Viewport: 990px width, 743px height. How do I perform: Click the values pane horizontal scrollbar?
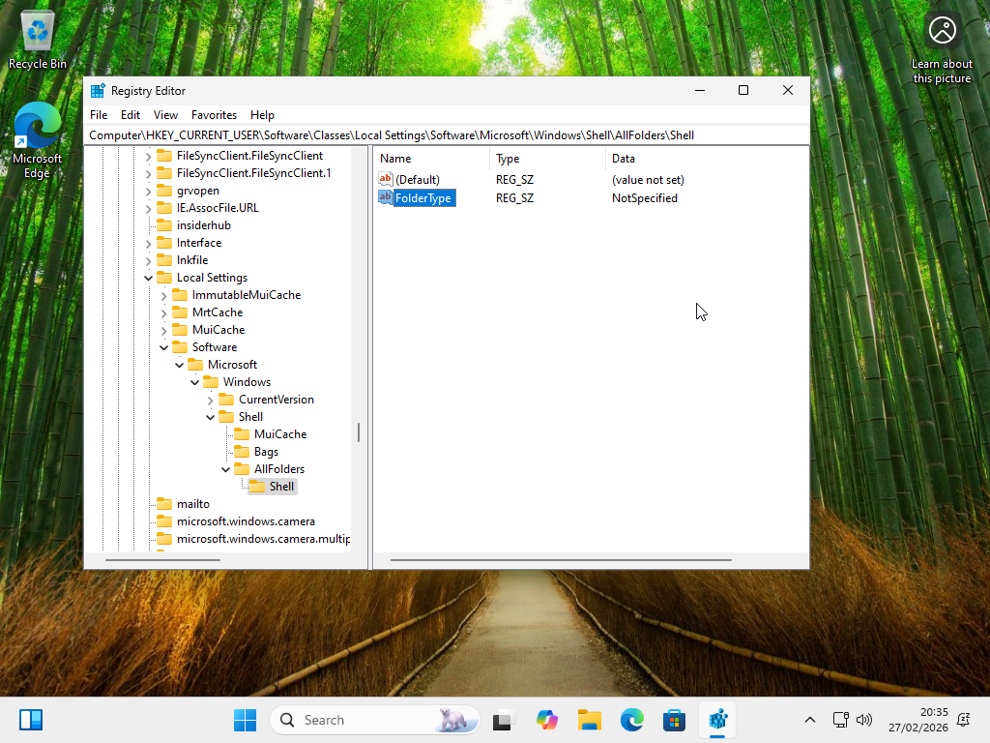561,560
